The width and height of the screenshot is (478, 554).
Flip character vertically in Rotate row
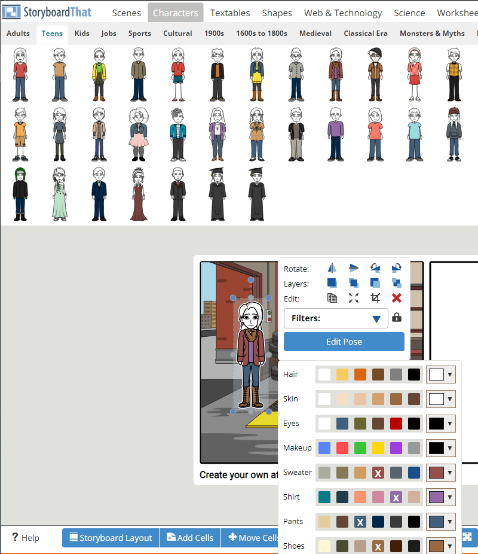354,268
